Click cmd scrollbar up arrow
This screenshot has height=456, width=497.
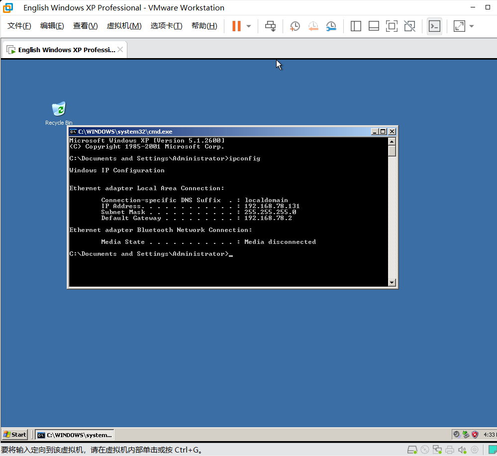pos(392,142)
